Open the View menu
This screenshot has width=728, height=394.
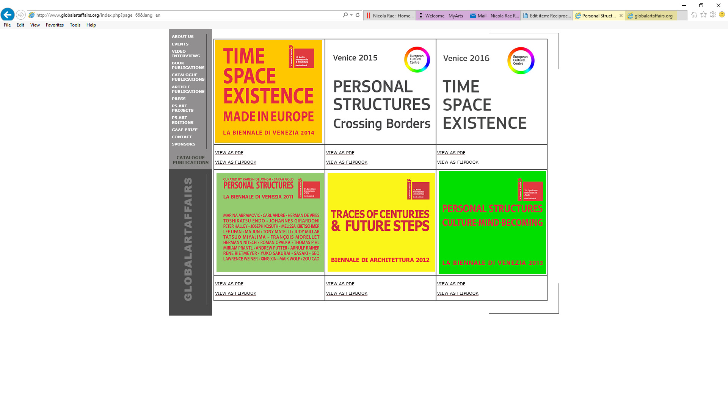click(35, 25)
